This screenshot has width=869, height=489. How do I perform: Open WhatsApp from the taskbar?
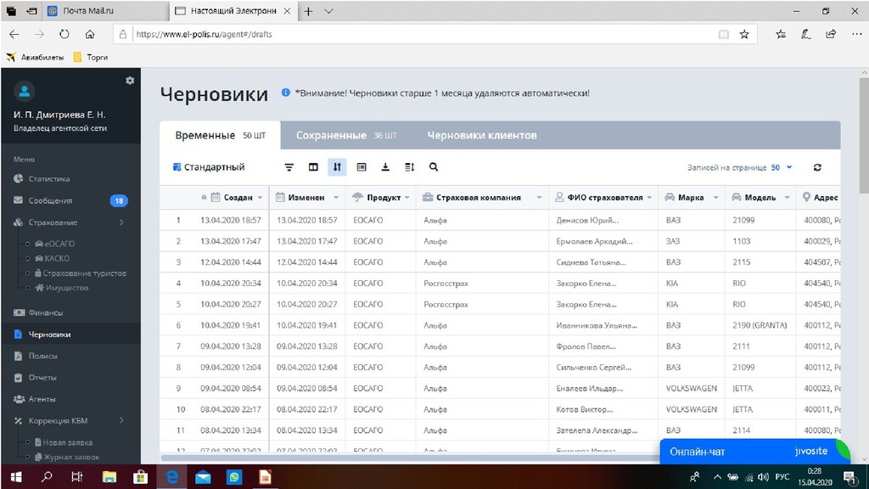point(234,477)
